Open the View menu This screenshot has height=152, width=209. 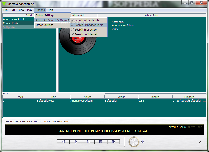pyautogui.click(x=21, y=10)
